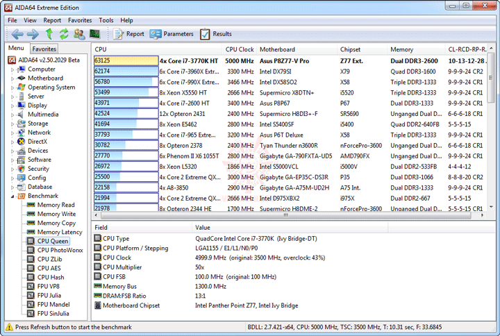Click the AIDA64 v2.50.2029 Beta root icon
500x336 pixels.
coord(12,60)
